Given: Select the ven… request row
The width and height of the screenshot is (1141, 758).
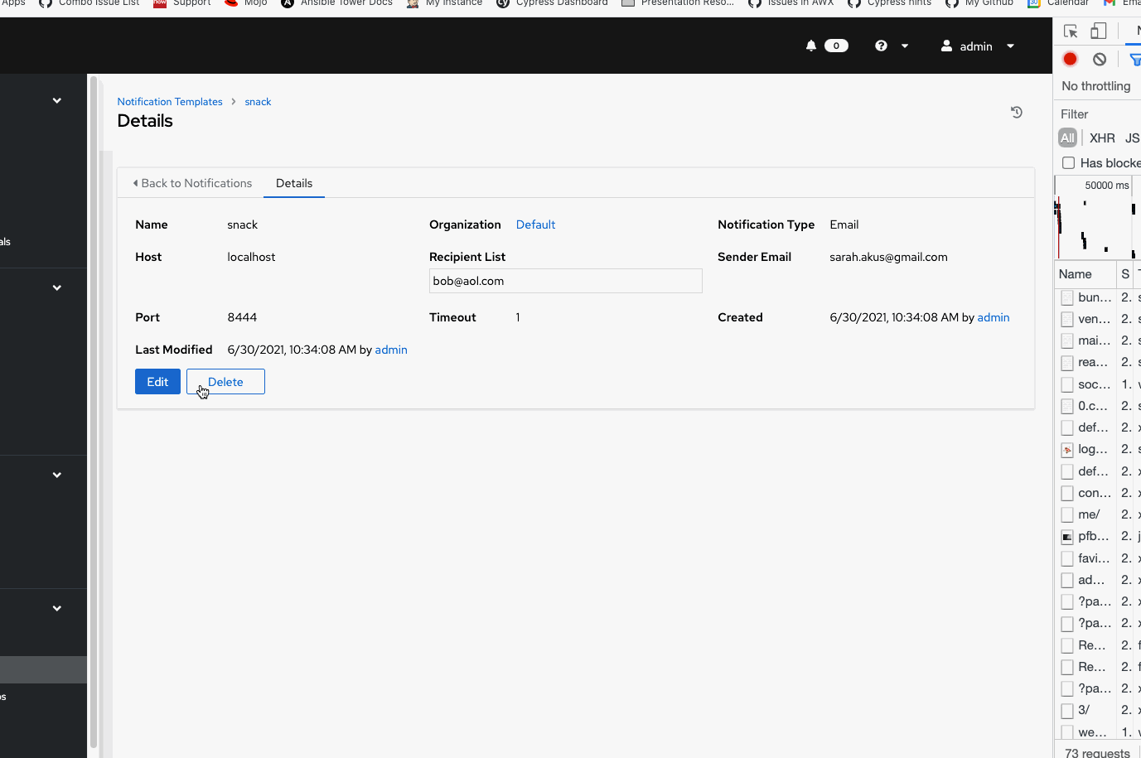Looking at the screenshot, I should coord(1097,319).
